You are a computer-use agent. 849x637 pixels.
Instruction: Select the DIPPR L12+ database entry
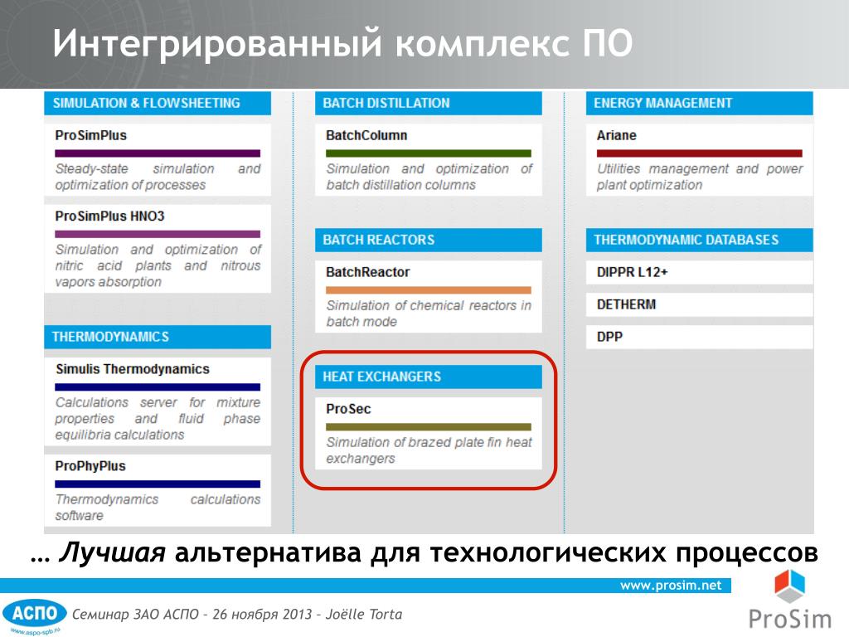pyautogui.click(x=699, y=272)
